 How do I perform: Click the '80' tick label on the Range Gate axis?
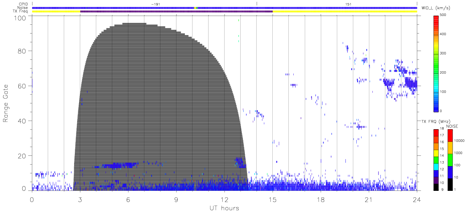click(x=22, y=51)
